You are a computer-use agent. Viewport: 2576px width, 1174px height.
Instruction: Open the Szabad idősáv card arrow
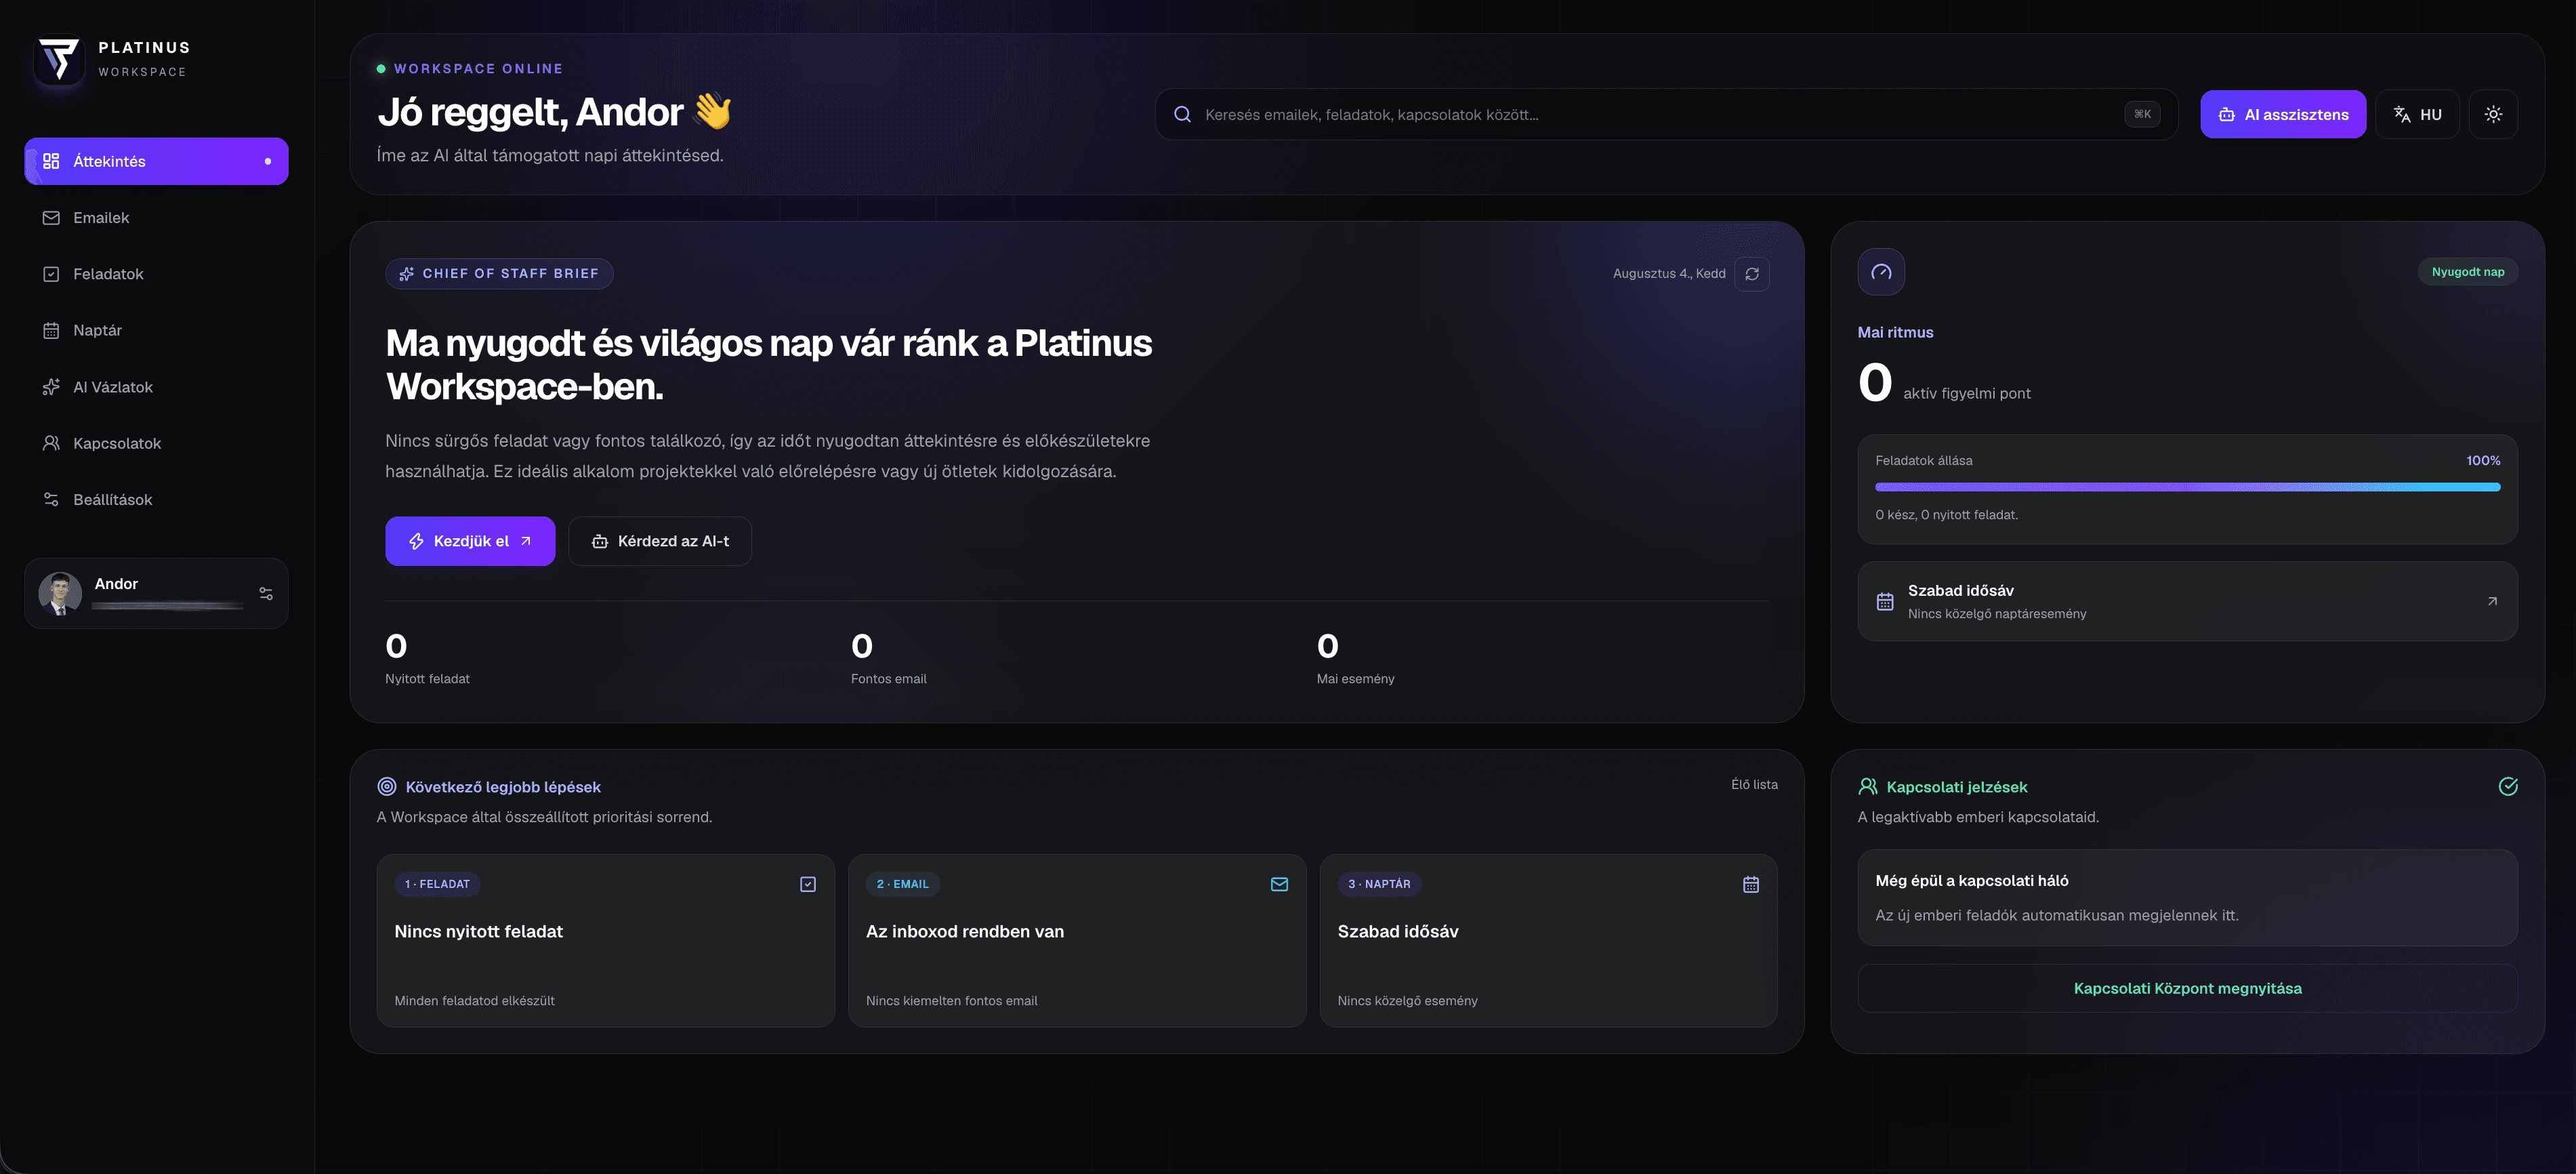2492,601
